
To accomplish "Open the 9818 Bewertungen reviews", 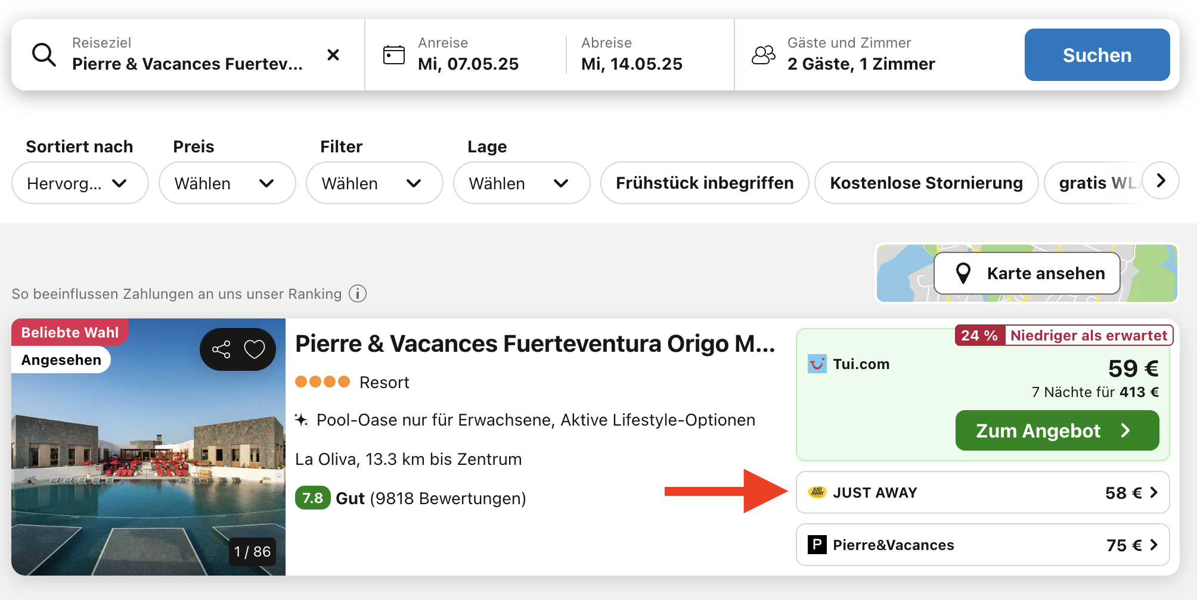I will pos(448,498).
